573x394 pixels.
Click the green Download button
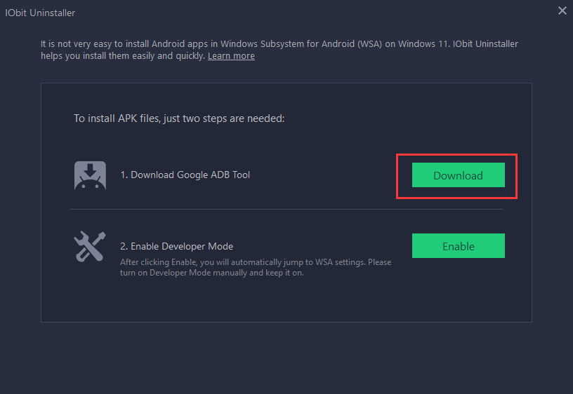point(459,175)
